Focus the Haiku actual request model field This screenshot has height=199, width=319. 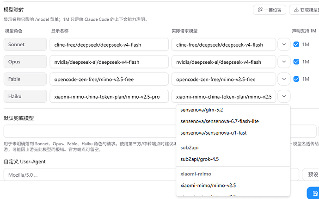[224, 96]
